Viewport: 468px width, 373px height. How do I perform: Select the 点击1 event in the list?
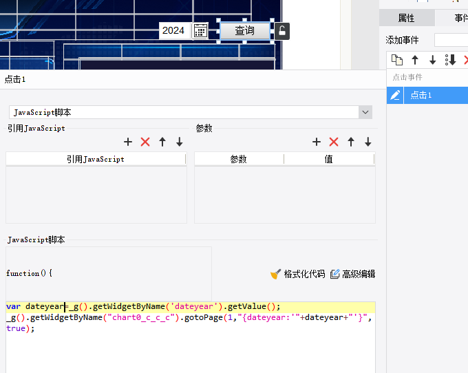[x=421, y=95]
